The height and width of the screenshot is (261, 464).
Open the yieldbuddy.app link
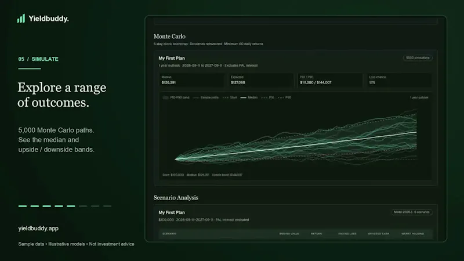point(38,228)
